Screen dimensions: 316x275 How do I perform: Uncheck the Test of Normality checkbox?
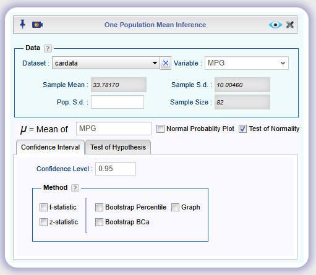tap(242, 129)
